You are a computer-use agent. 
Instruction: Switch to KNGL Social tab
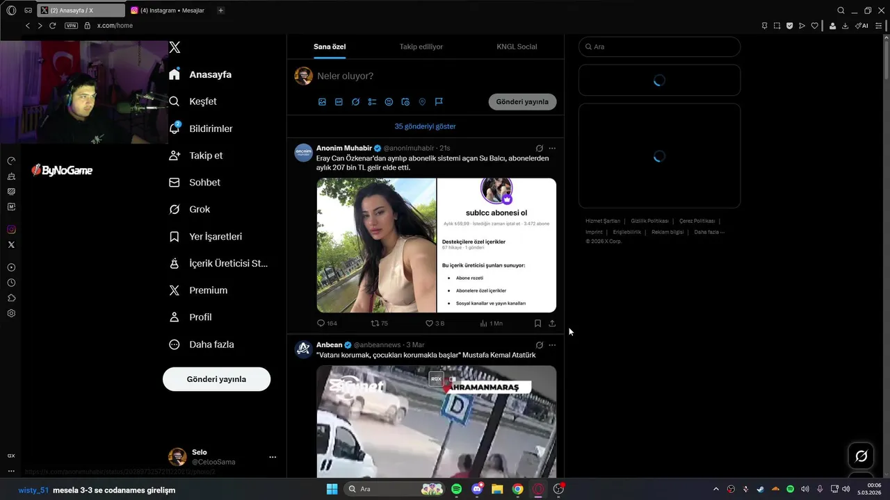517,47
